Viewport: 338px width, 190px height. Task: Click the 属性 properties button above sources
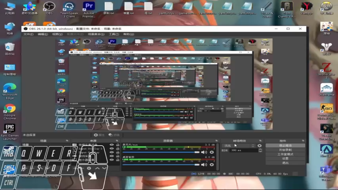click(x=99, y=135)
